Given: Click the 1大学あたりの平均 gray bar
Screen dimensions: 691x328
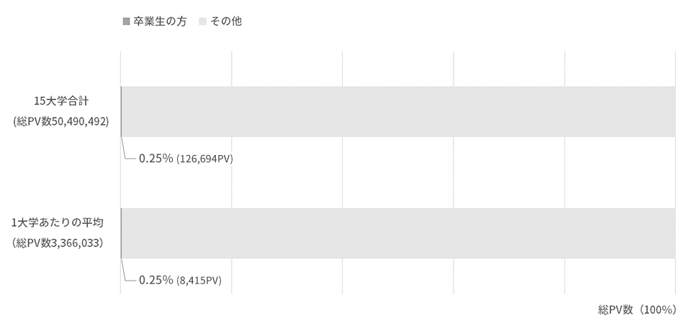Looking at the screenshot, I should pos(398,233).
